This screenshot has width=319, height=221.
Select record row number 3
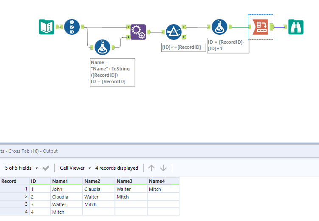coord(14,204)
